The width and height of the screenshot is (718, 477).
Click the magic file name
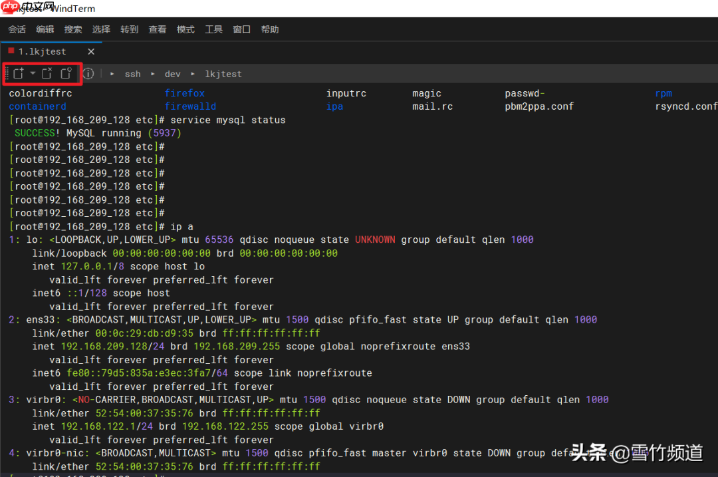click(427, 93)
